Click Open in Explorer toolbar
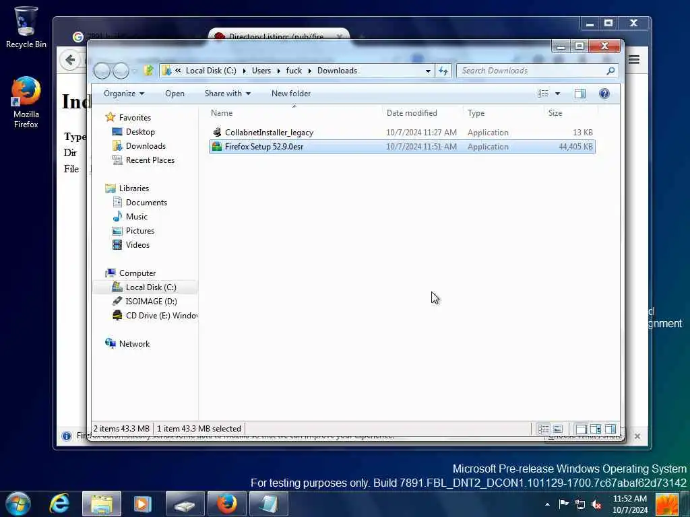The height and width of the screenshot is (517, 690). click(175, 94)
